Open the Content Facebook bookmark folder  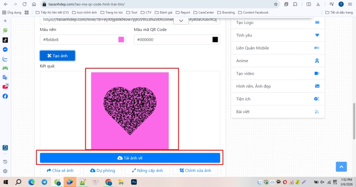(253, 12)
